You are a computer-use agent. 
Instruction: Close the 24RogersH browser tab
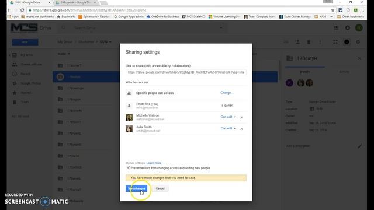tap(95, 2)
